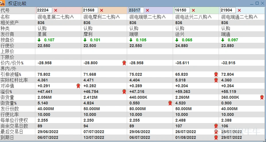266x142 pixels.
Task: Click issue size value 80.000M
Action: tap(137, 109)
